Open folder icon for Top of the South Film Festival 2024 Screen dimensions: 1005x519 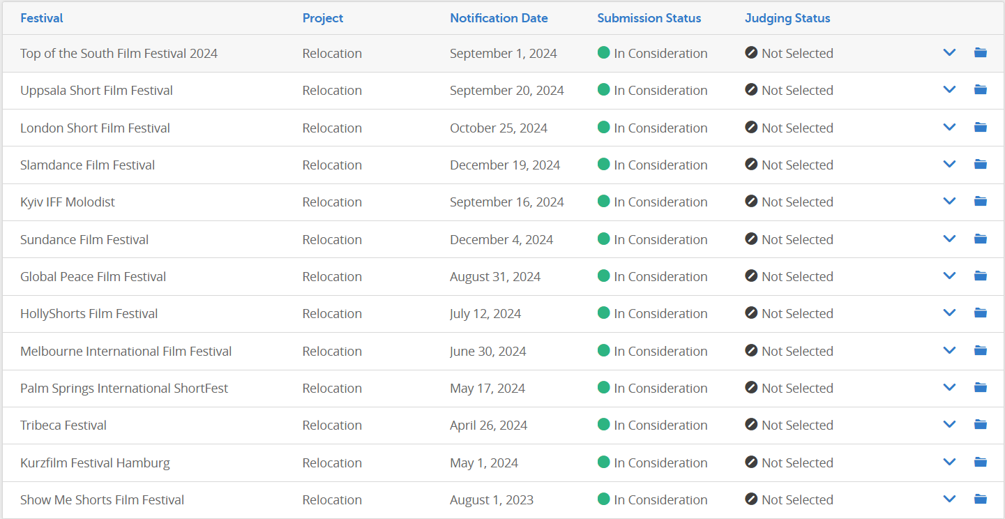pos(981,52)
